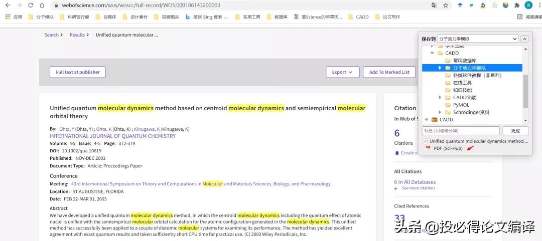
Task: Click the browser forward arrow
Action: tap(20, 6)
